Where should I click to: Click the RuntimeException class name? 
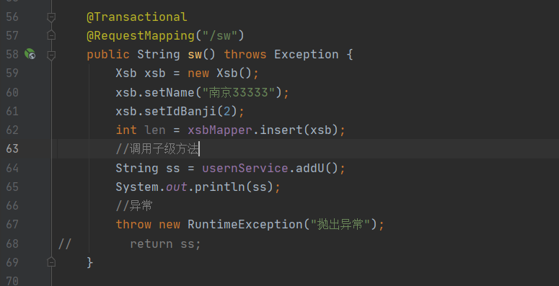(x=245, y=224)
